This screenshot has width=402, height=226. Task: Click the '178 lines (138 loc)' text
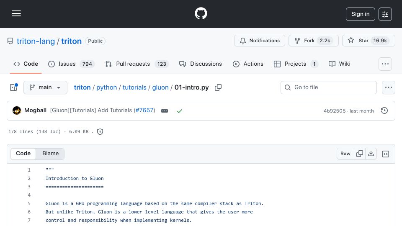(x=34, y=131)
